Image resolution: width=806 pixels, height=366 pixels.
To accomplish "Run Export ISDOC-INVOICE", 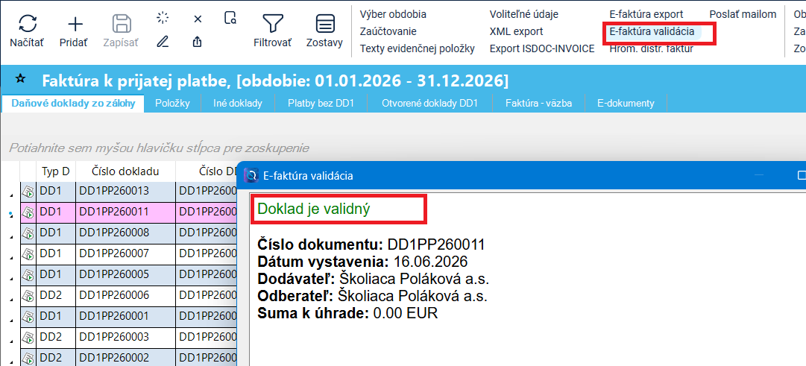I will [x=542, y=49].
